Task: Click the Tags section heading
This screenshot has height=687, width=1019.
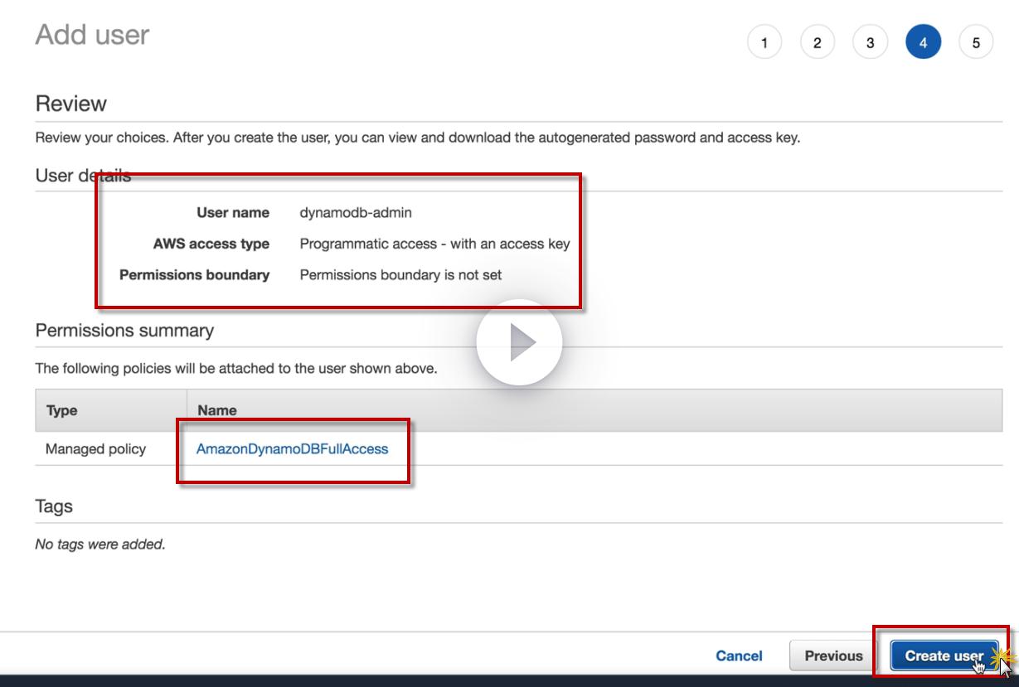Action: coord(54,506)
